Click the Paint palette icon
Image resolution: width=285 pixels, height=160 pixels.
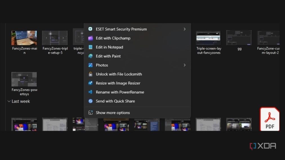(90, 56)
